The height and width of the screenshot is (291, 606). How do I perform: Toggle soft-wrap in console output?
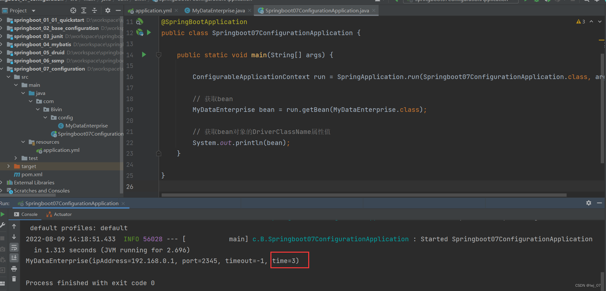click(14, 248)
